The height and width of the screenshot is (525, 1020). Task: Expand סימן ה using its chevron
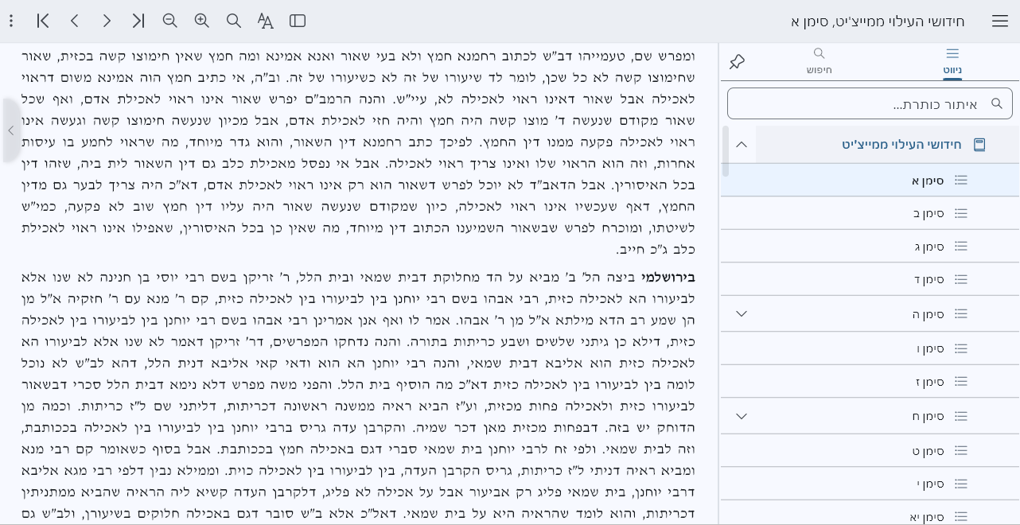click(x=741, y=313)
